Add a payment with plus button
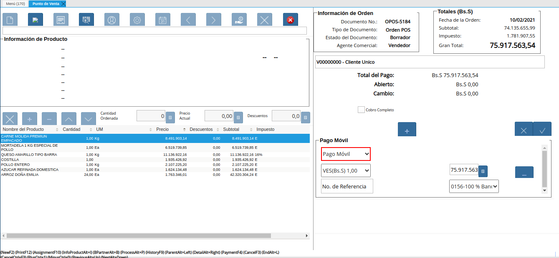The image size is (559, 258). 407,130
